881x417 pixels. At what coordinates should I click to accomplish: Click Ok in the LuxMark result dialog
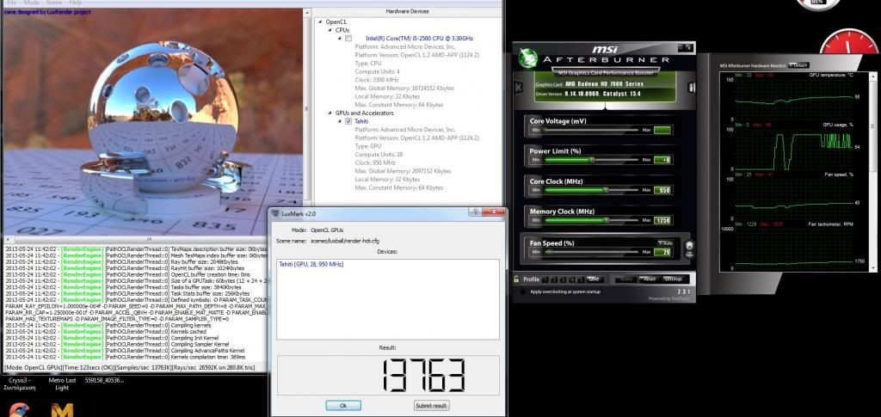pyautogui.click(x=342, y=405)
